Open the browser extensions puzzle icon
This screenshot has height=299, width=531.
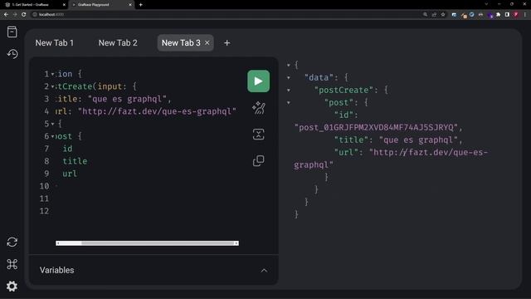coord(498,15)
